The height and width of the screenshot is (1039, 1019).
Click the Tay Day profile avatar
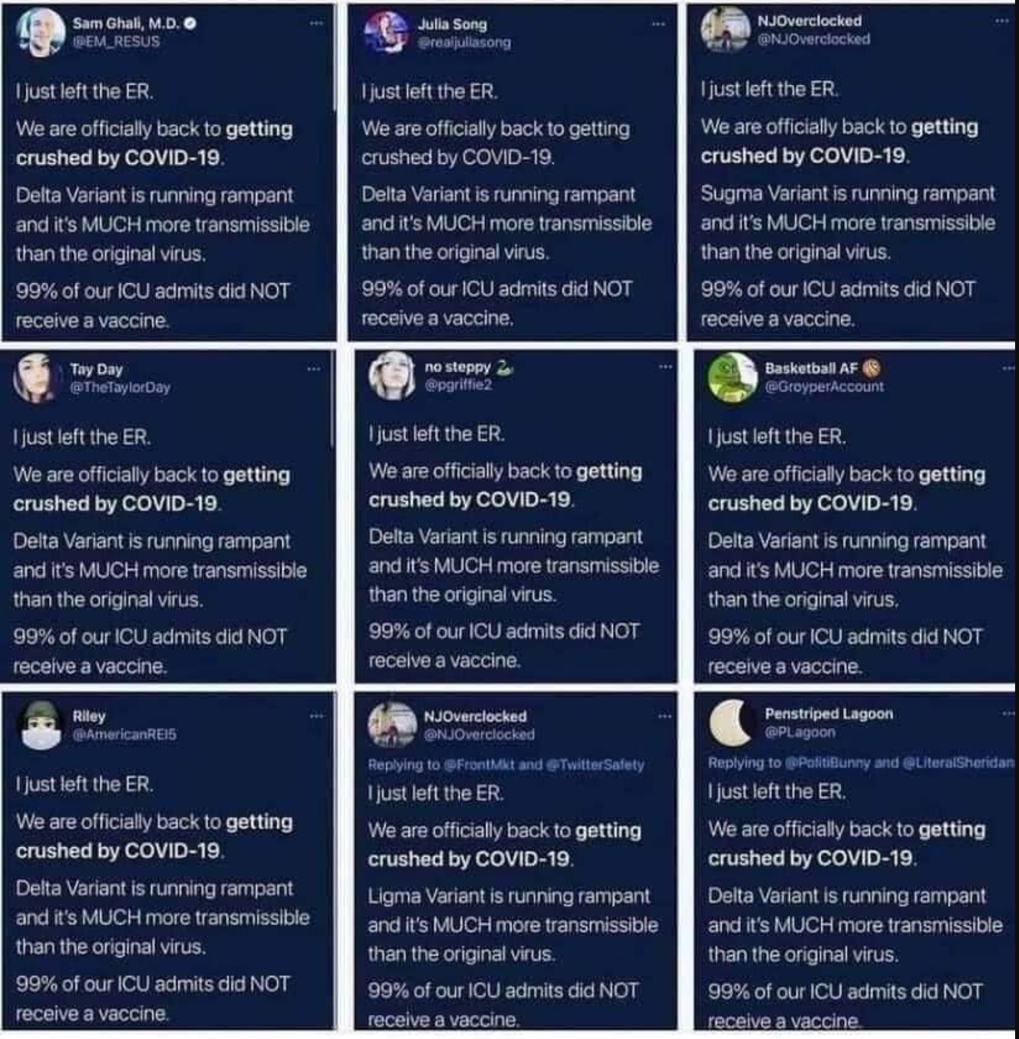pos(36,378)
